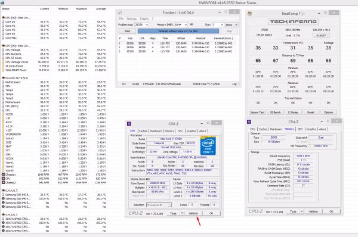
Task: Switch to Memory tab in left CPU-Z window
Action: 169,131
